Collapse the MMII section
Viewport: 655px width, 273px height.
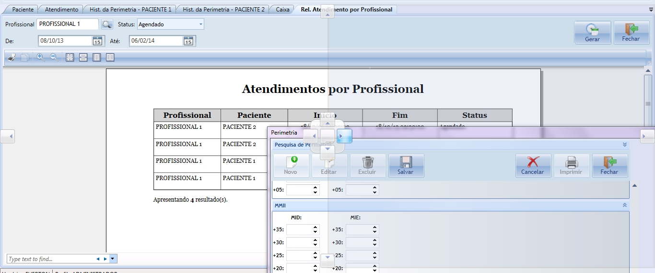tap(625, 205)
